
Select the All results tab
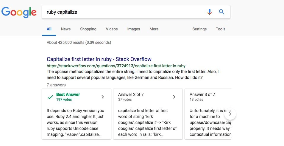coord(49,29)
